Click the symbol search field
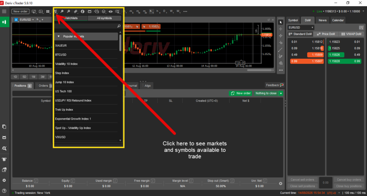 (87, 26)
